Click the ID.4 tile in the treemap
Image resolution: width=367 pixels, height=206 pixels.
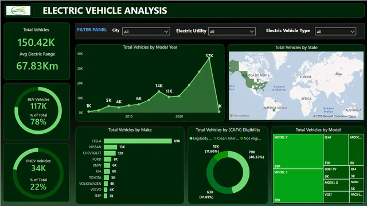(356, 172)
